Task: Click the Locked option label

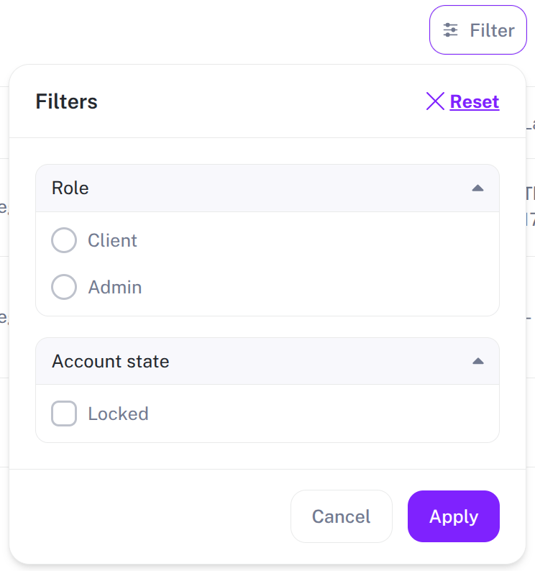Action: point(118,414)
